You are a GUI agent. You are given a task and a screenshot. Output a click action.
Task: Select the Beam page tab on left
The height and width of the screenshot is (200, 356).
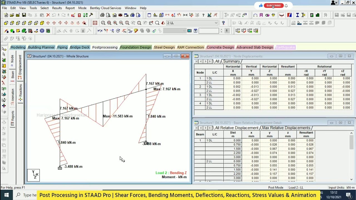click(x=13, y=76)
